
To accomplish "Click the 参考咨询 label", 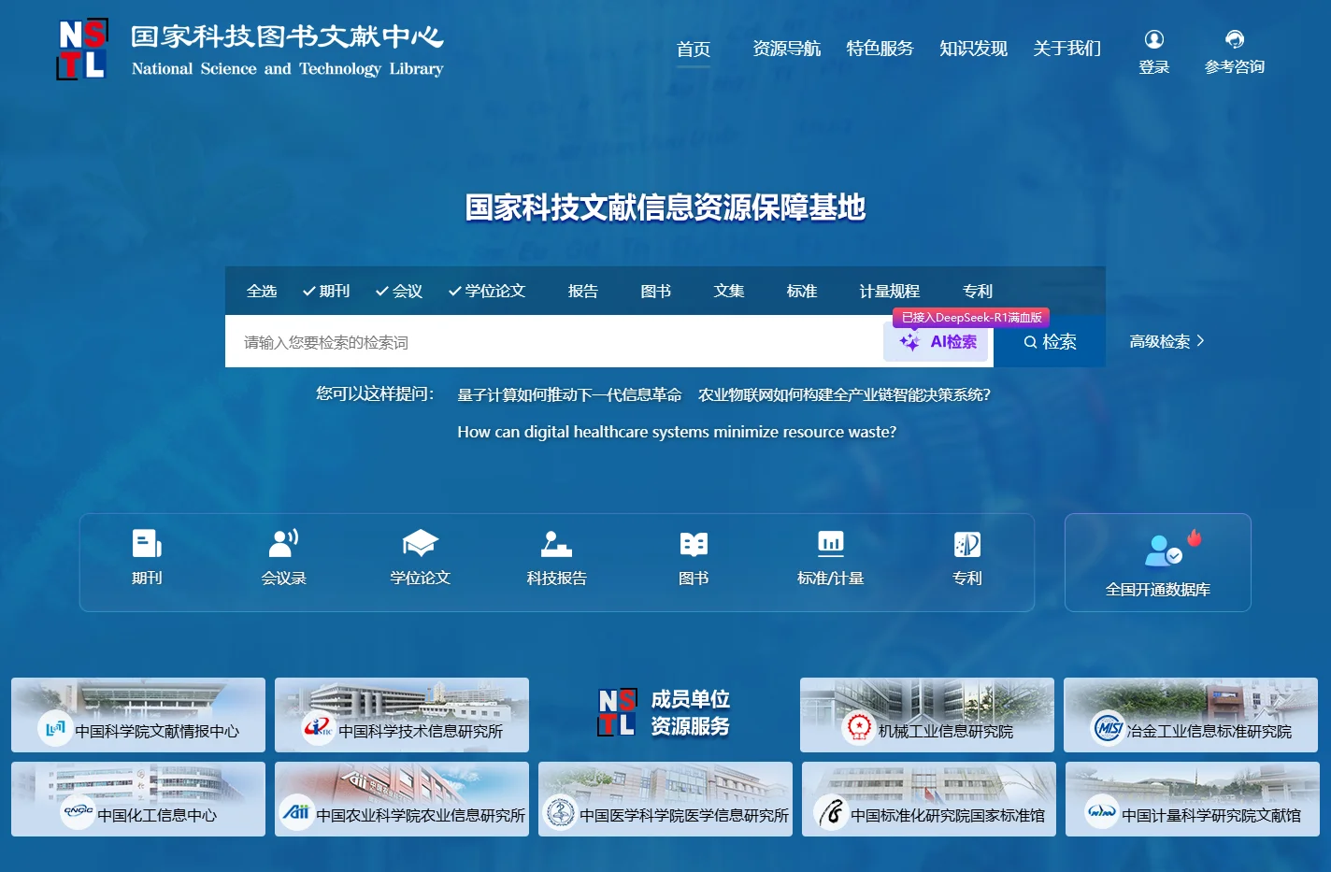I will tap(1235, 67).
